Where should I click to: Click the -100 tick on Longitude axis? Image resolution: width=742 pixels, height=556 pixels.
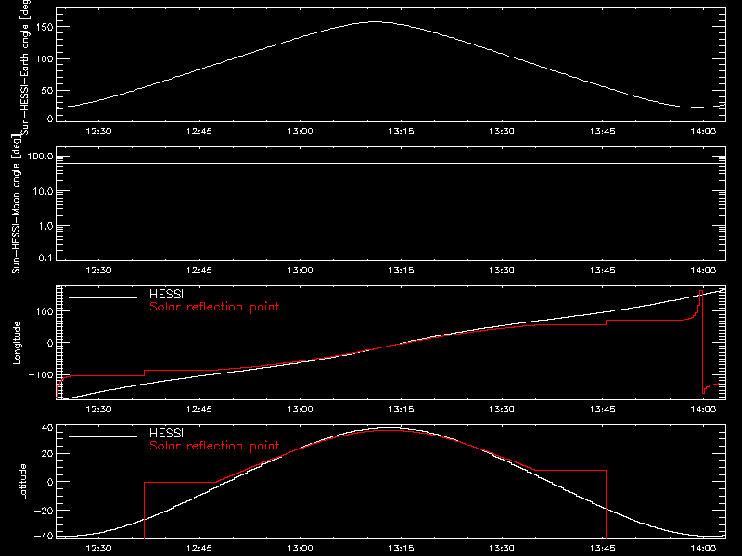[41, 375]
